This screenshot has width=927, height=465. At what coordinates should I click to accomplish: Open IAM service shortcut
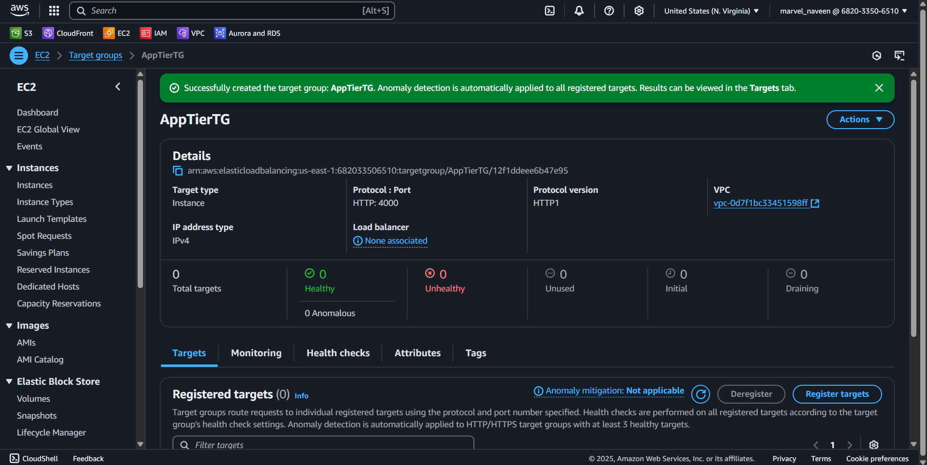pos(154,33)
